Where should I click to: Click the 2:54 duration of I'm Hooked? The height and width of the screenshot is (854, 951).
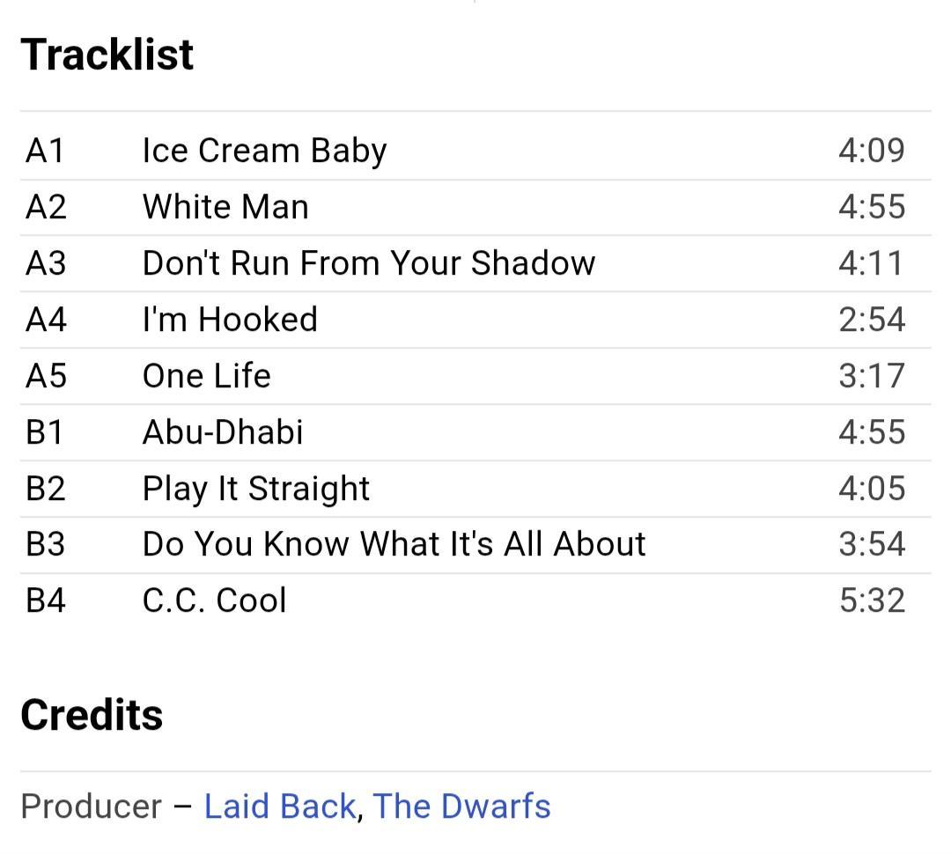(x=872, y=320)
